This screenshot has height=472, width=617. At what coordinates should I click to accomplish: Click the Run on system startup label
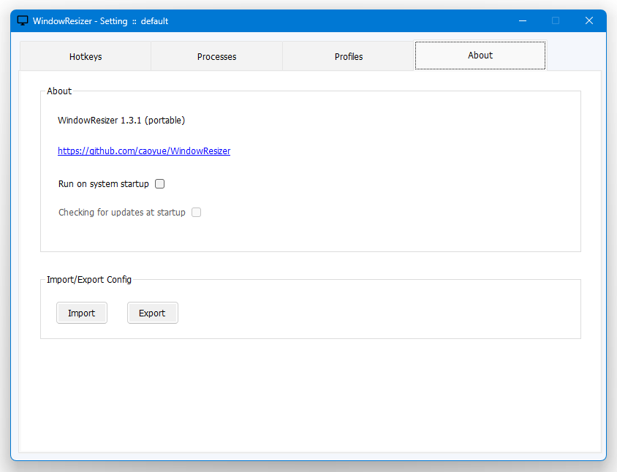click(x=104, y=184)
